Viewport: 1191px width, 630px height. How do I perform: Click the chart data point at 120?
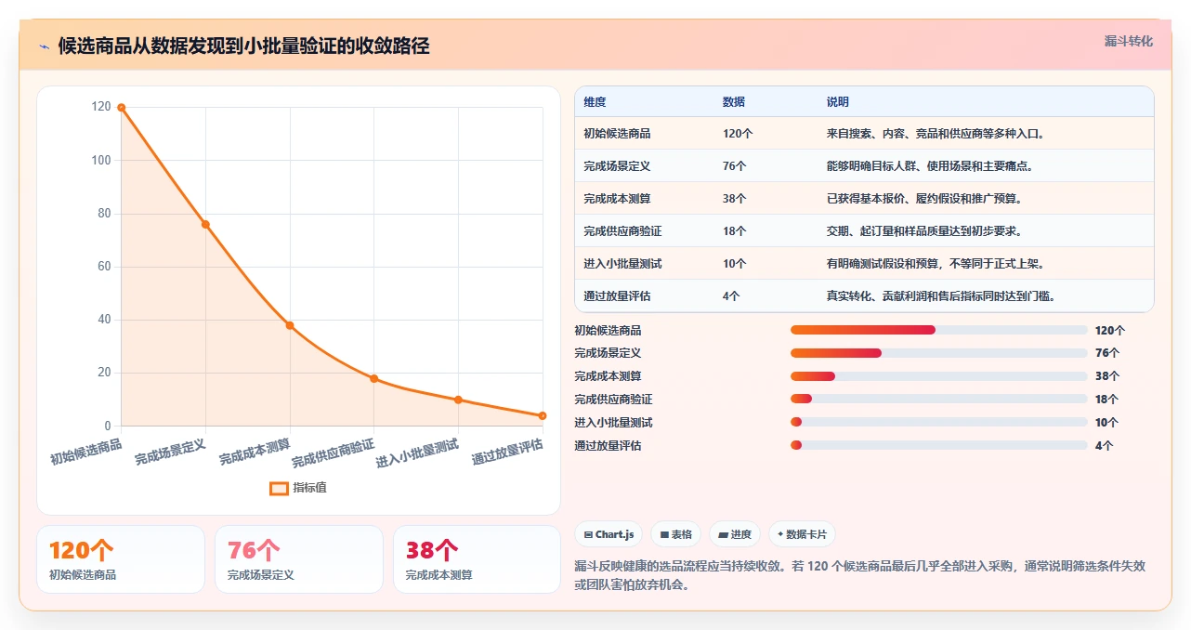[121, 108]
